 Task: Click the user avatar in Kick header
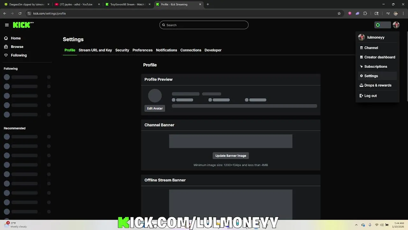(396, 25)
